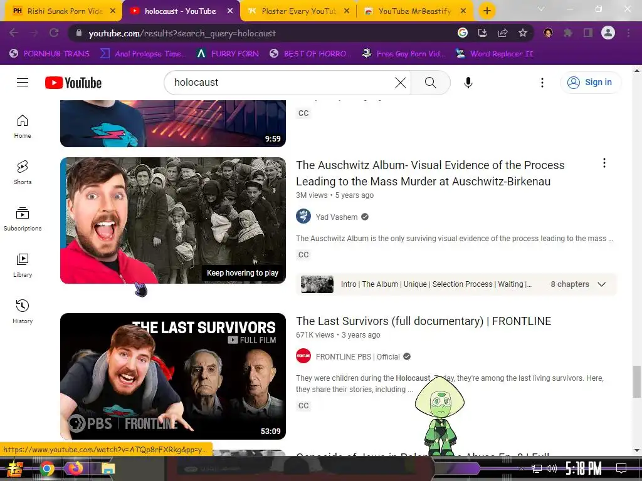Go back with the browser back arrow
The image size is (642, 481).
click(x=14, y=33)
